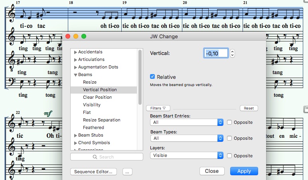Viewport: 308px width, 180px height.
Task: Expand the Articulations category
Action: [75, 60]
